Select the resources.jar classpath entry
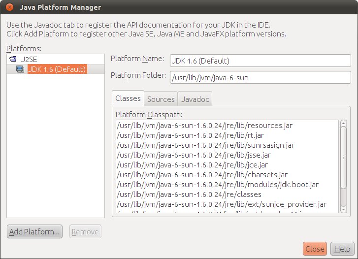The image size is (358, 259). 227,126
